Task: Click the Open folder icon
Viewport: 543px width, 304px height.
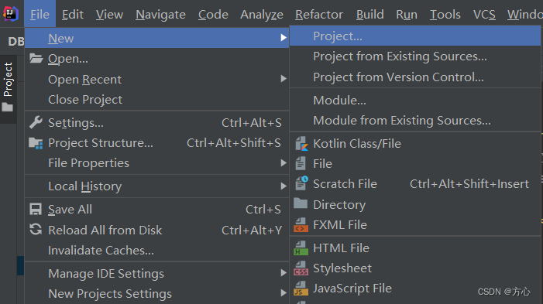Action: pyautogui.click(x=36, y=58)
